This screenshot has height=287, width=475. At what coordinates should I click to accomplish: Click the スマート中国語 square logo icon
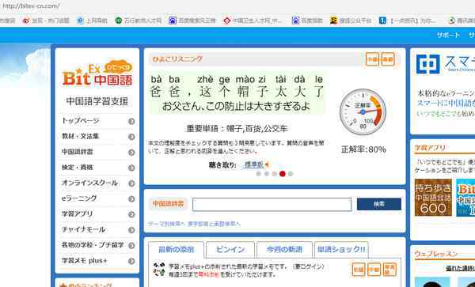click(427, 64)
